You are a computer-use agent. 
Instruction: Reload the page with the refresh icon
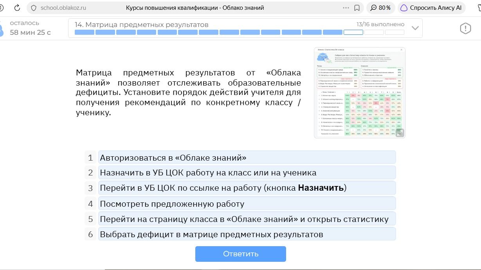pyautogui.click(x=17, y=8)
